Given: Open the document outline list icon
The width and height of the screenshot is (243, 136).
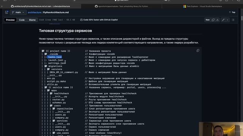Looking at the screenshot, I should [233, 20].
